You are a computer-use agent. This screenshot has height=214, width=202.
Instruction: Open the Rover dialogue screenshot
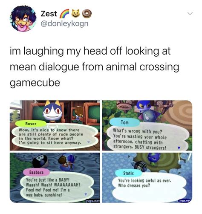tap(55, 125)
